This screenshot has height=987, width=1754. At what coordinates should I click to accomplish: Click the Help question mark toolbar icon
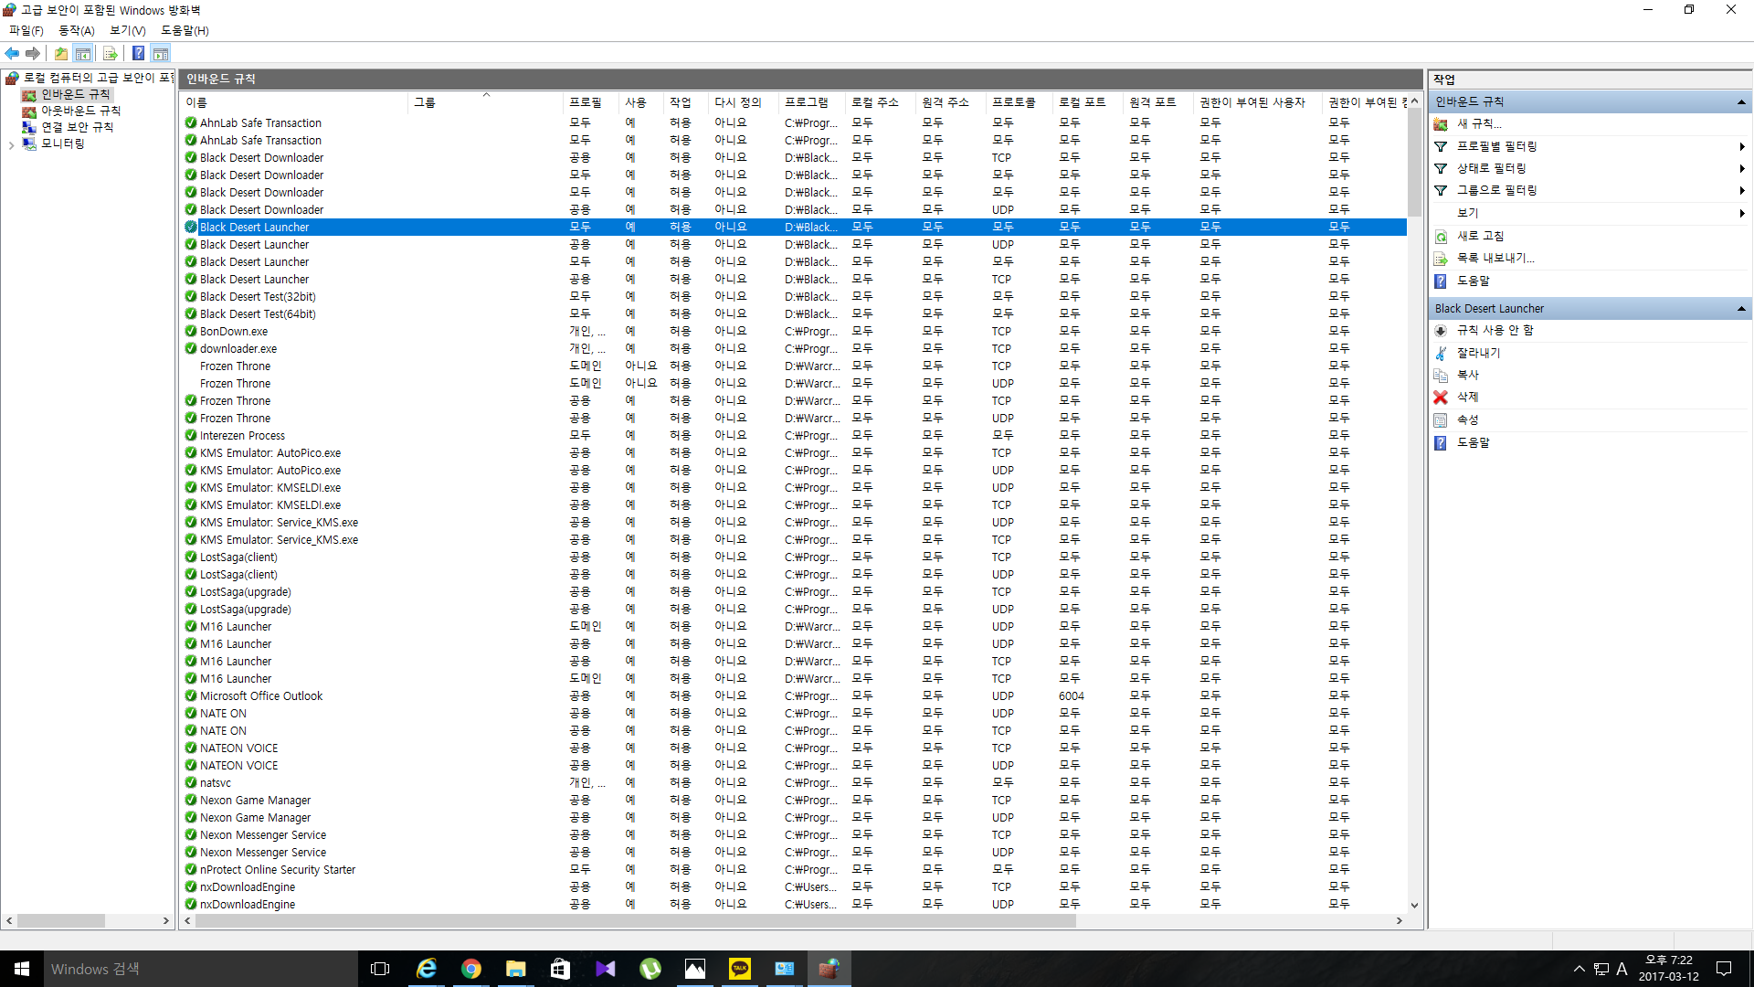coord(138,53)
